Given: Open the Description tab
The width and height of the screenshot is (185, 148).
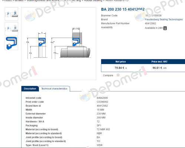Looking at the screenshot, I should (30, 89).
